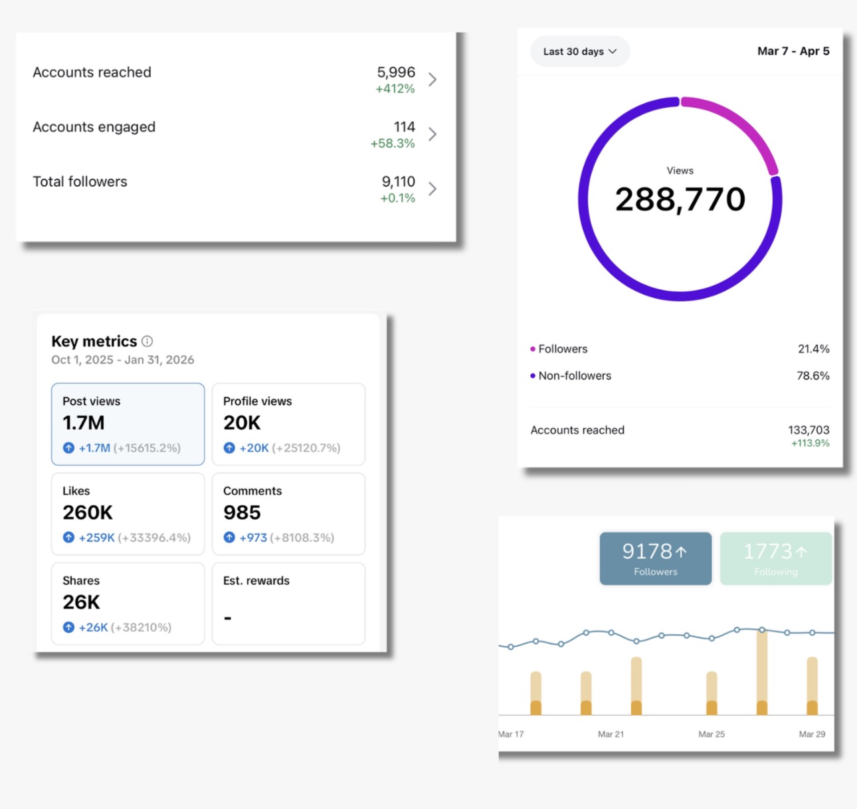The height and width of the screenshot is (809, 857).
Task: Click the Mar 21 axis label
Action: point(611,734)
